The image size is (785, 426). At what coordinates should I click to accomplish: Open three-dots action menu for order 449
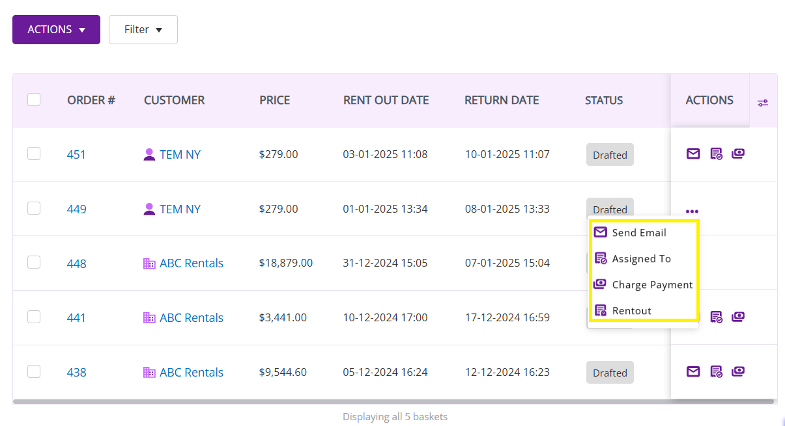tap(692, 211)
